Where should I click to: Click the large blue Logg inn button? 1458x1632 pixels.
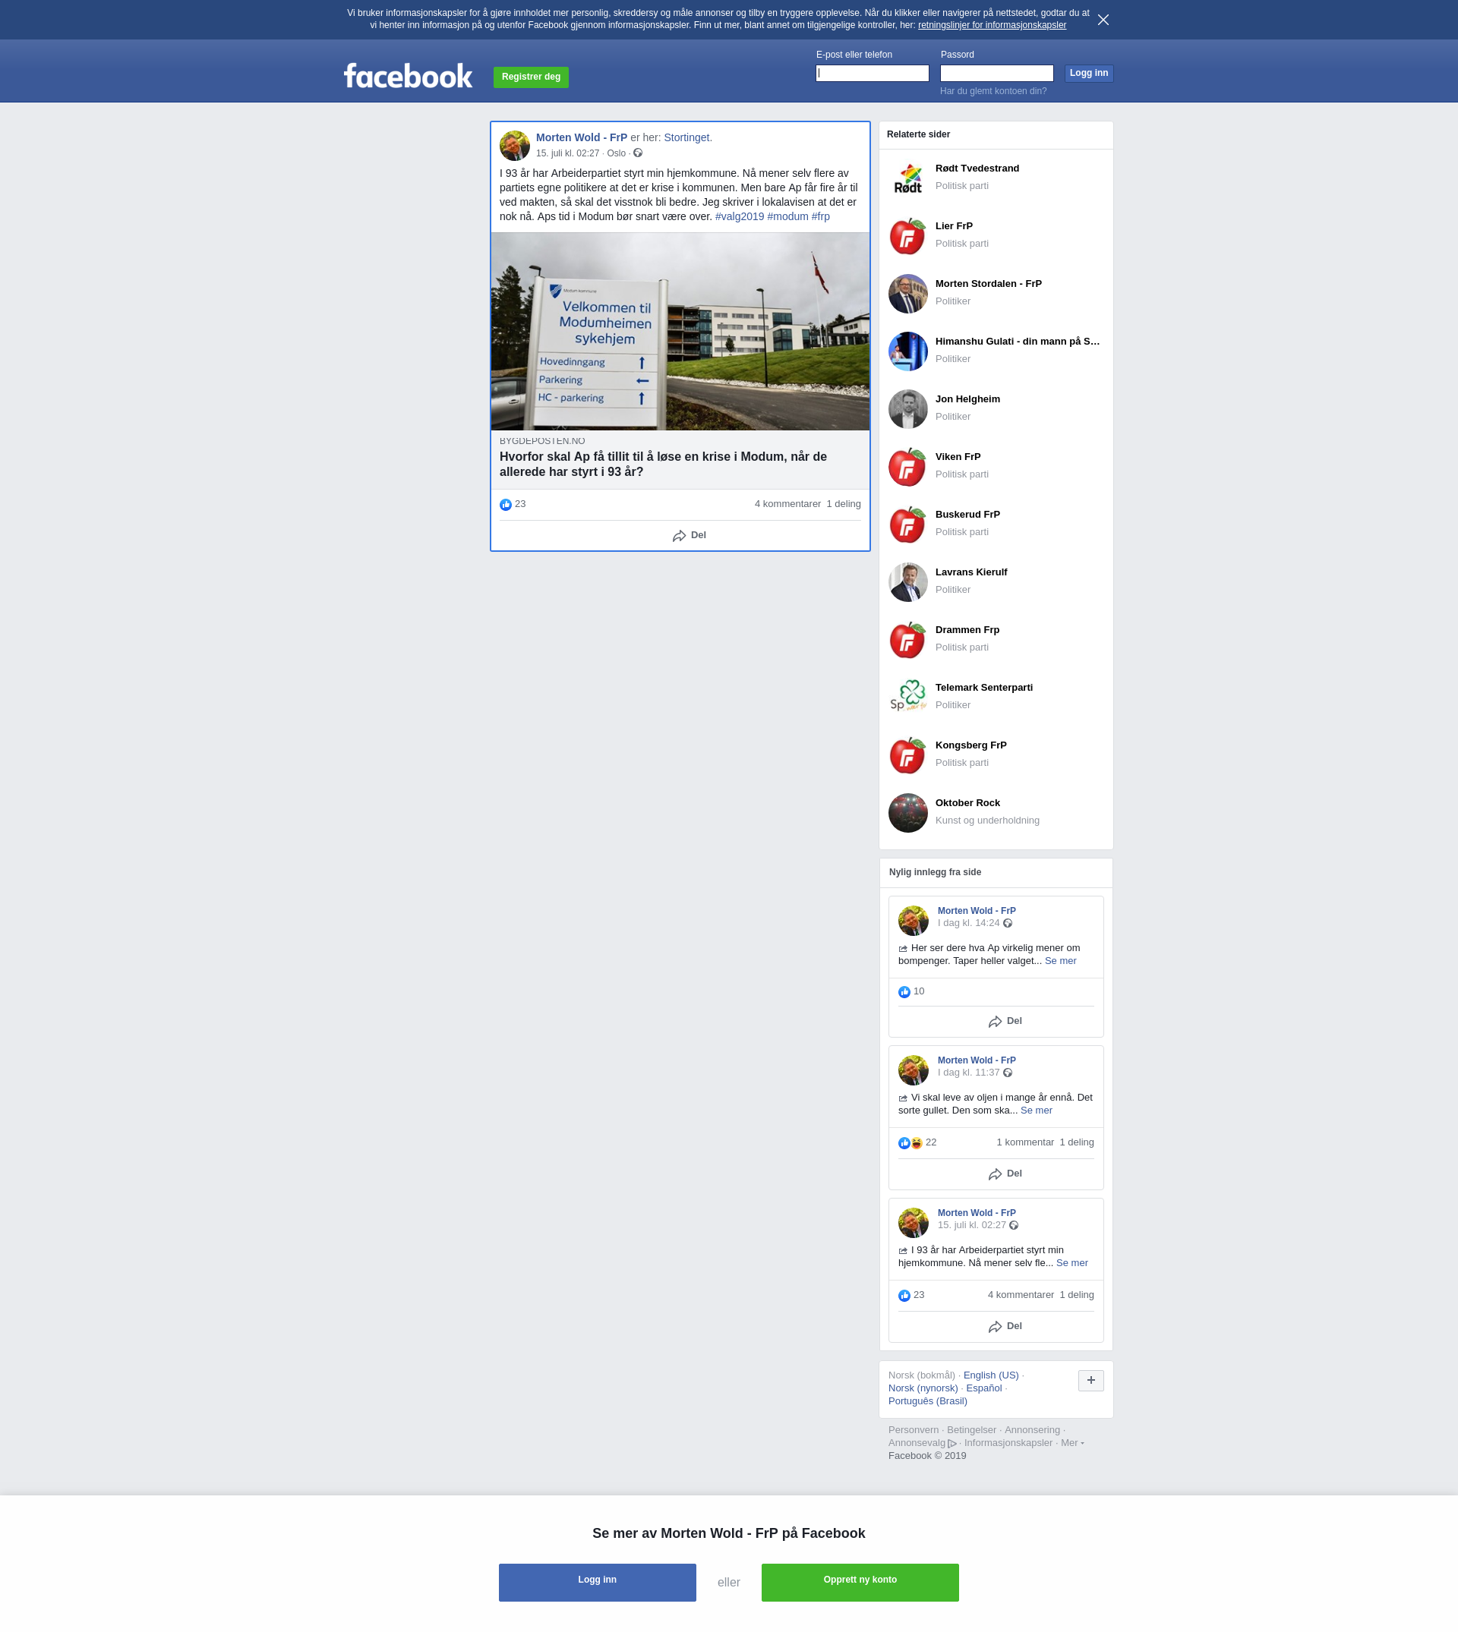pos(597,1583)
